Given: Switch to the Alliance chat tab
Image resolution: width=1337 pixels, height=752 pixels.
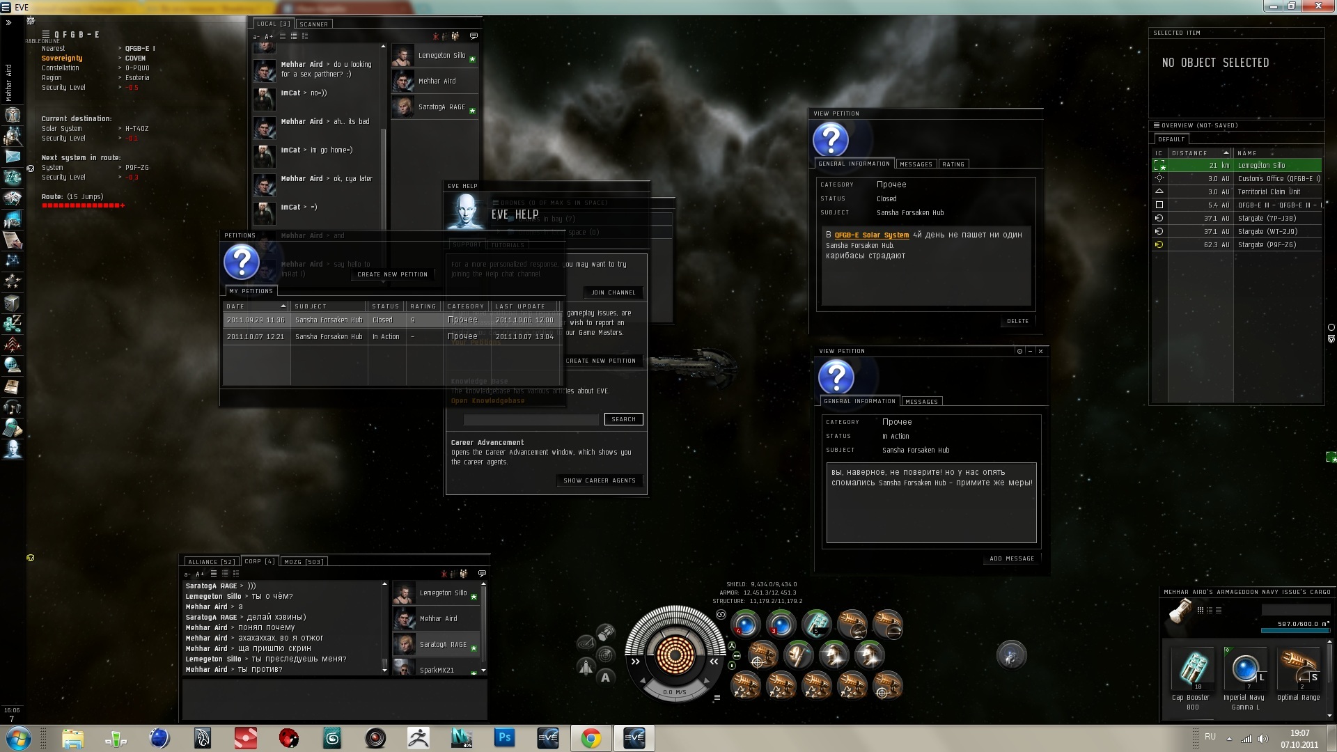Looking at the screenshot, I should 211,561.
